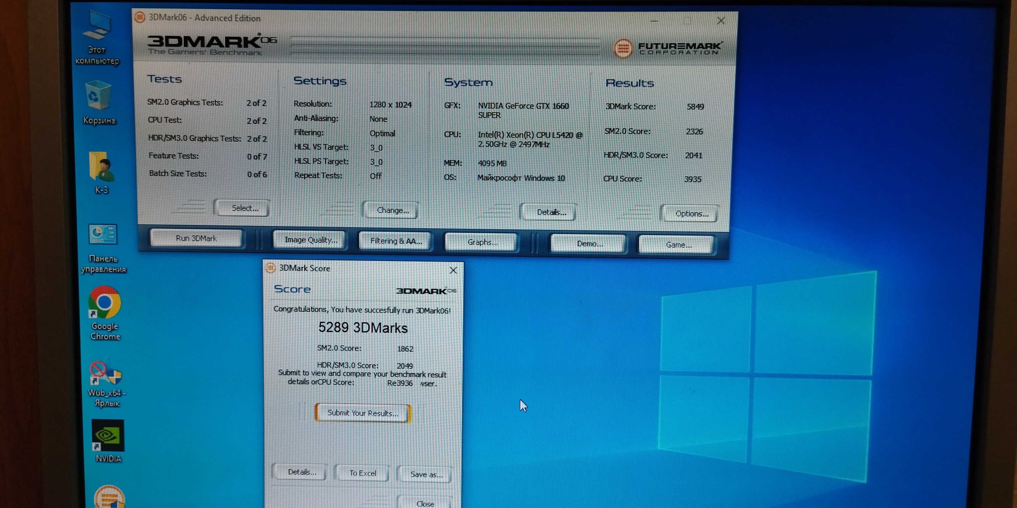Click the Tests section heading
Viewport: 1017px width, 508px height.
(x=164, y=79)
